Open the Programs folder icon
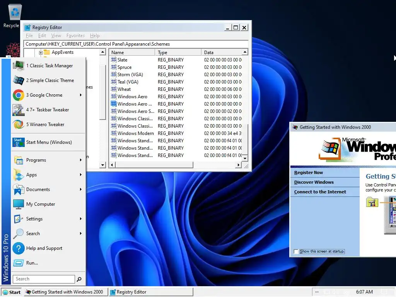The image size is (396, 297). pos(19,160)
